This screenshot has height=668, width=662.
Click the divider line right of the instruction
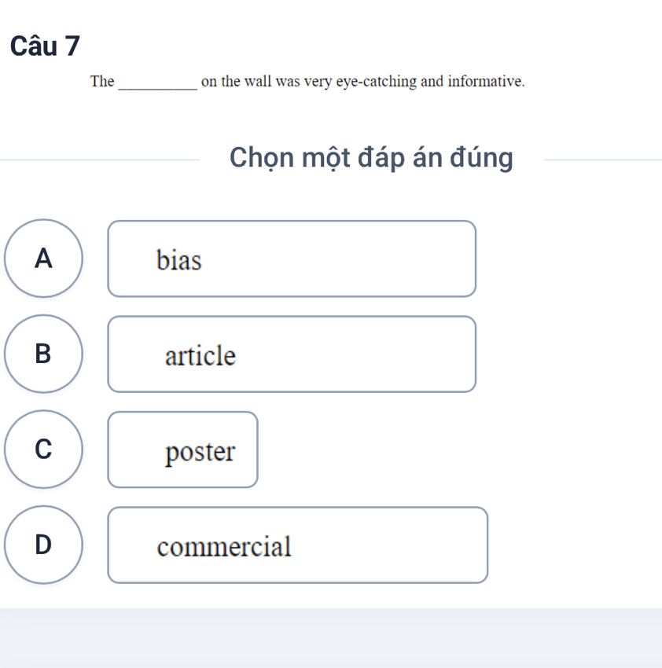[603, 160]
